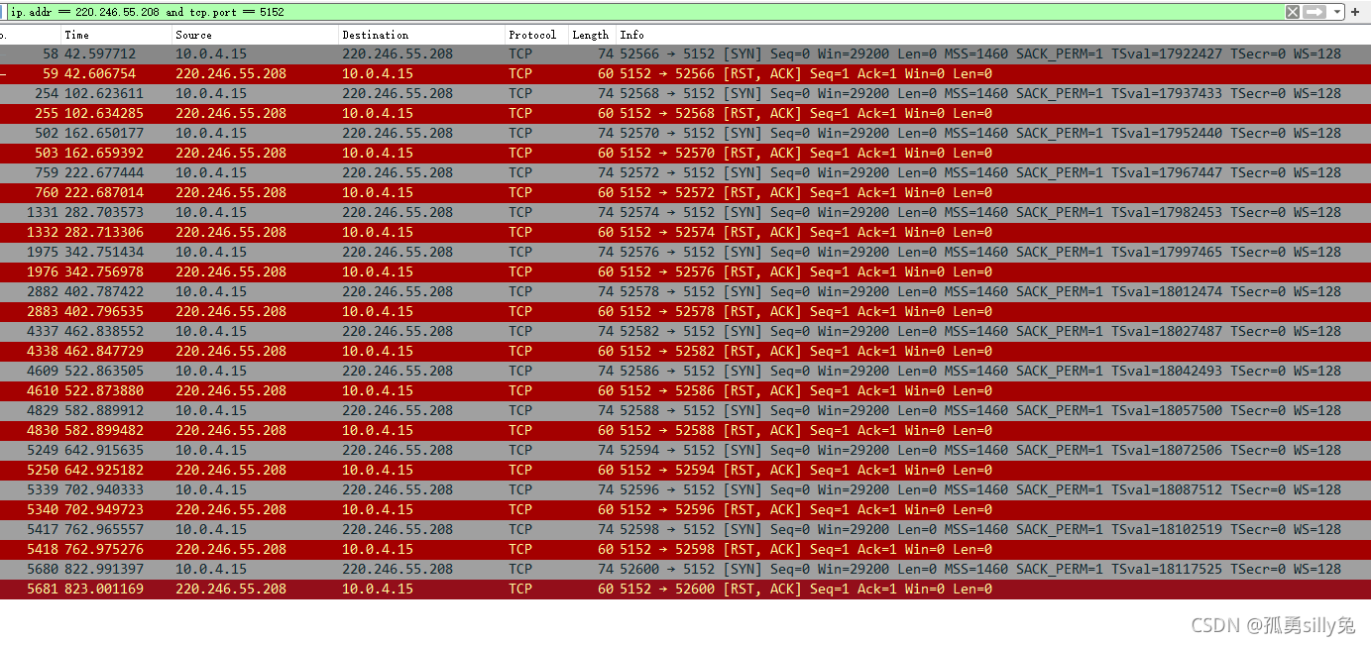This screenshot has height=646, width=1371.
Task: Select packet 1975 SYN with TSval=17997465
Action: (x=685, y=252)
